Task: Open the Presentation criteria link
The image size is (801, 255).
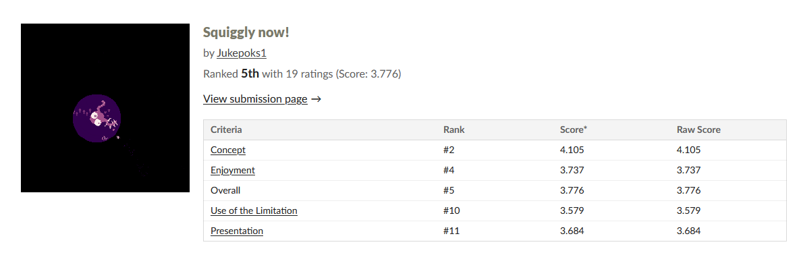Action: [236, 231]
